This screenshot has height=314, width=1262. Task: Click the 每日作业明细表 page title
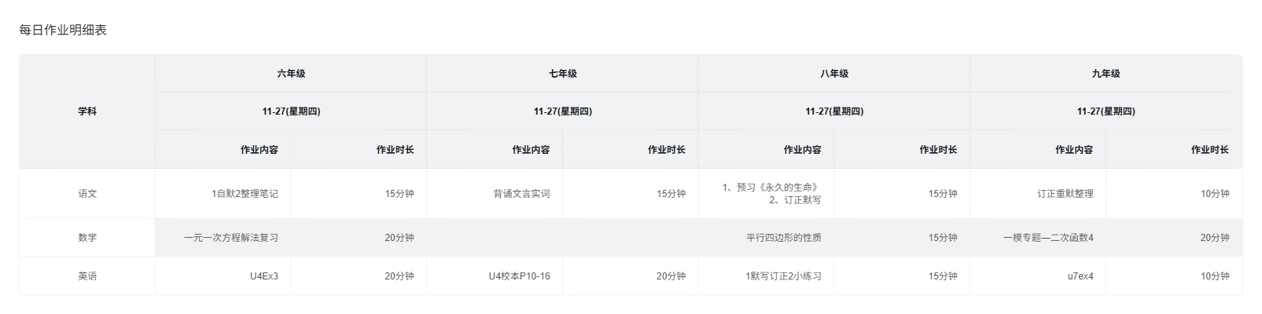63,31
